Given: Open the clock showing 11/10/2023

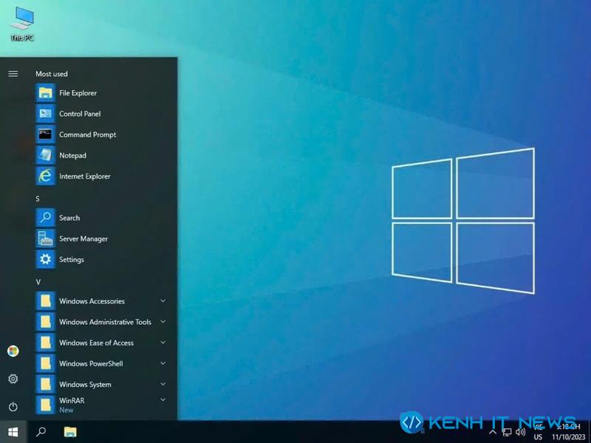Looking at the screenshot, I should click(x=568, y=432).
